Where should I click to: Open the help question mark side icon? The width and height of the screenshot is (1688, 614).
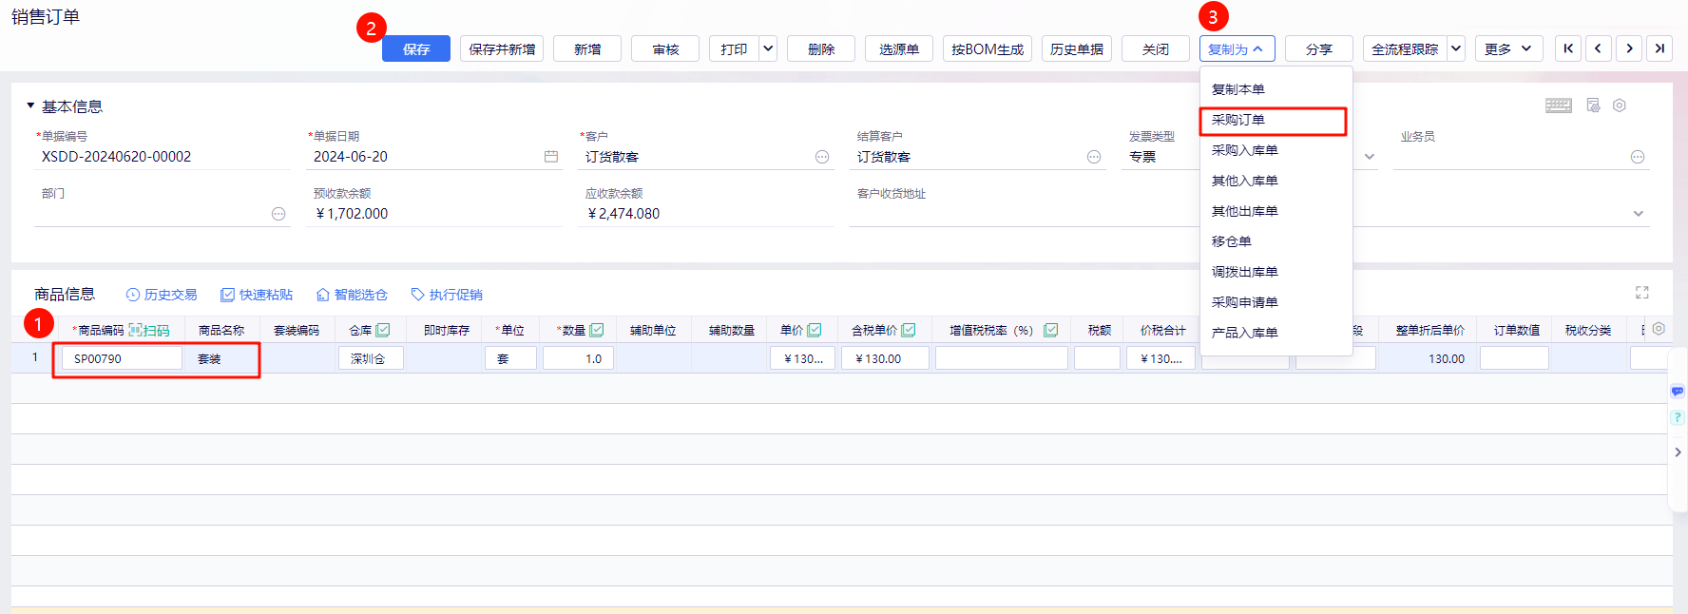1678,417
